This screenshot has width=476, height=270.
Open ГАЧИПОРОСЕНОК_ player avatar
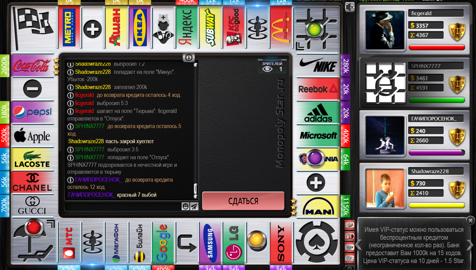point(385,135)
